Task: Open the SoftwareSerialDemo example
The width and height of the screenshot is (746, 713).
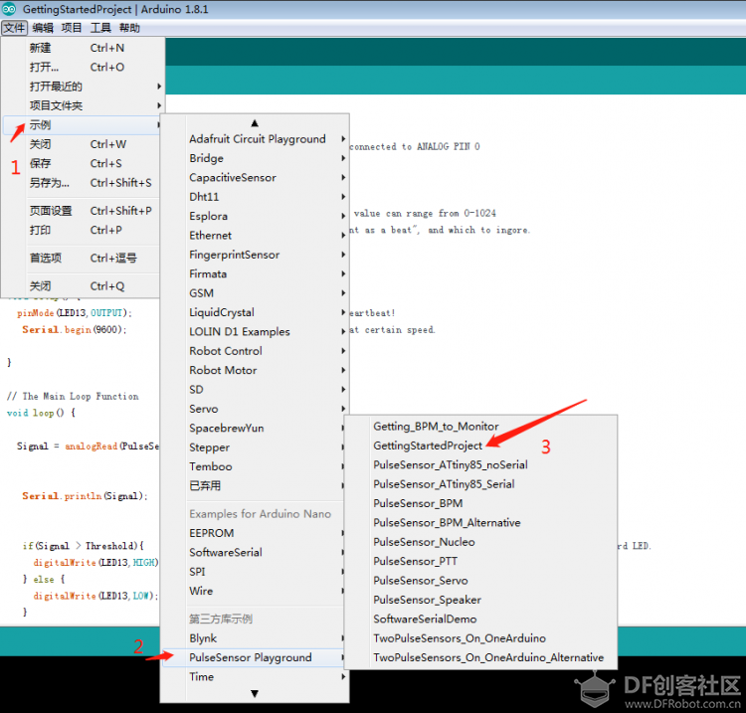Action: pos(480,620)
